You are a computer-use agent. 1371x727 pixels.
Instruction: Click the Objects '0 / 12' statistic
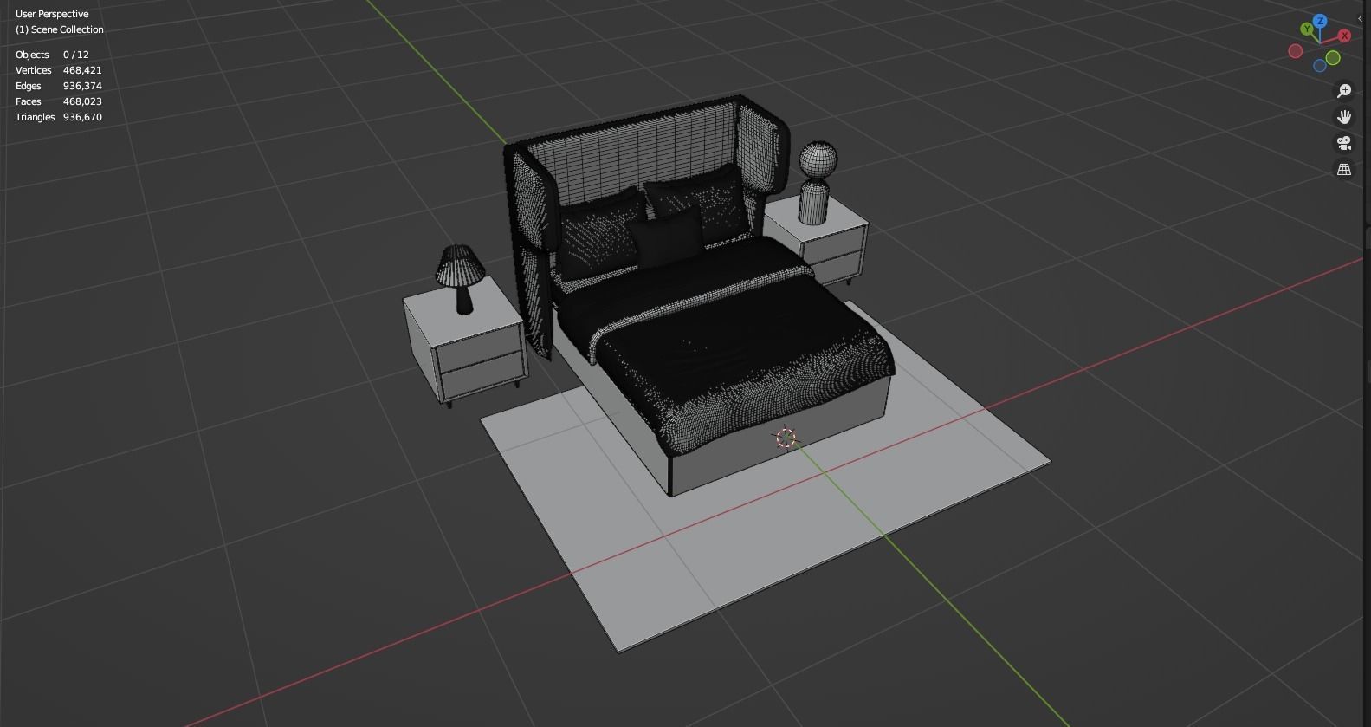(x=76, y=55)
